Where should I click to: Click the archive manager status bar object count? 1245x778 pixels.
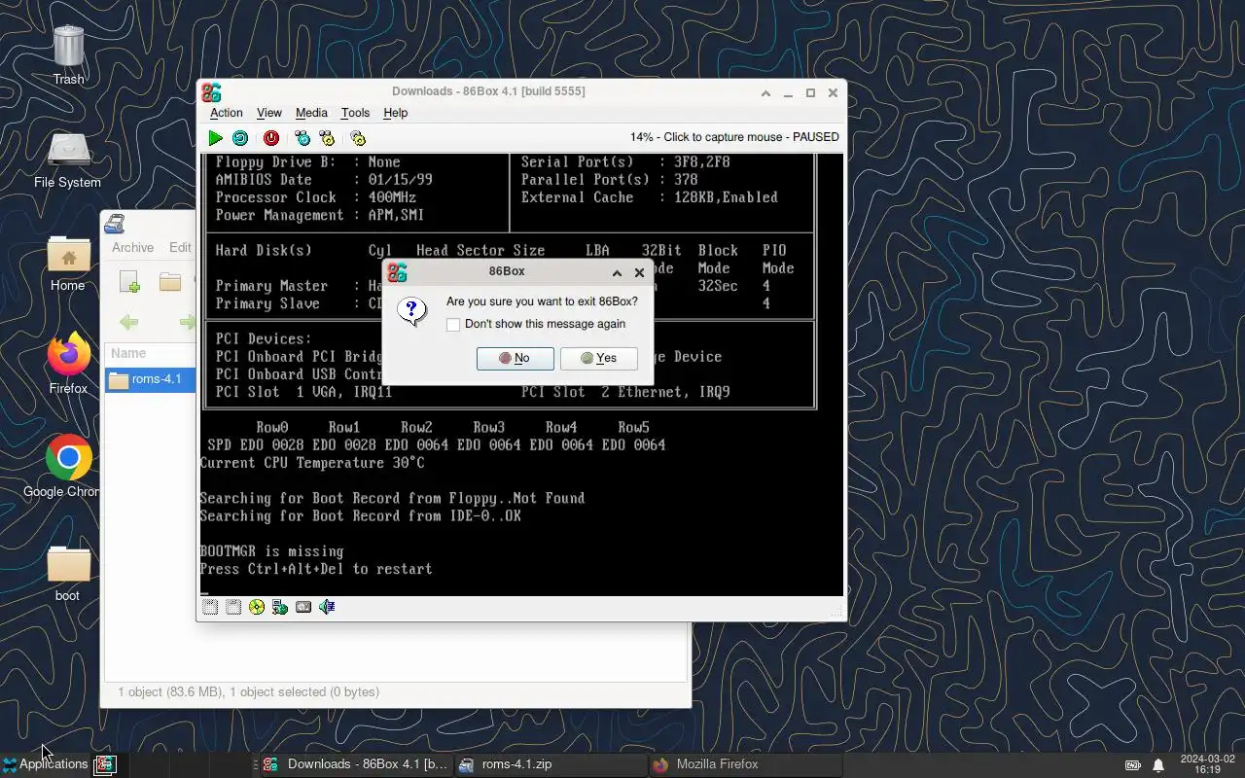tap(248, 692)
